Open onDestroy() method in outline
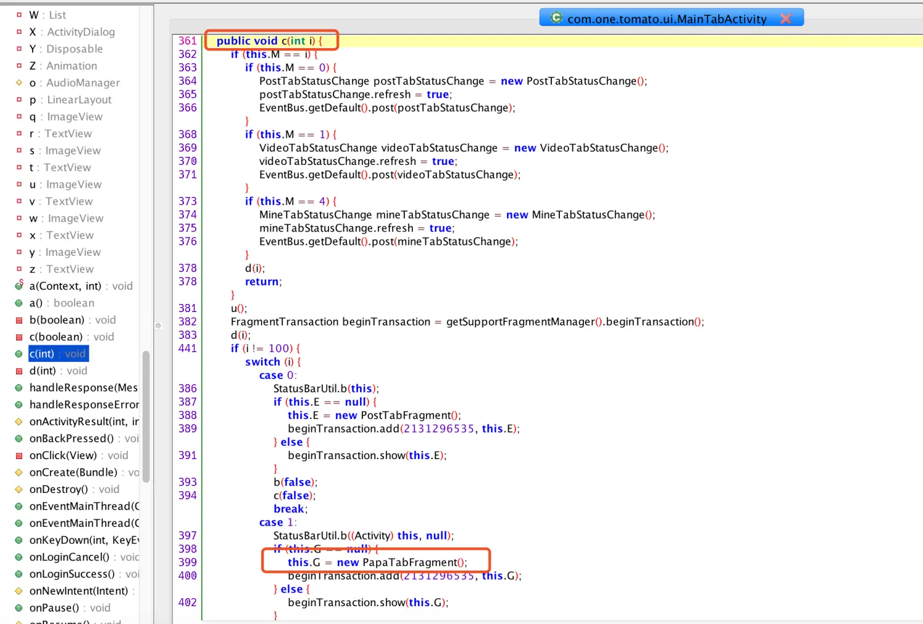923x624 pixels. 74,489
